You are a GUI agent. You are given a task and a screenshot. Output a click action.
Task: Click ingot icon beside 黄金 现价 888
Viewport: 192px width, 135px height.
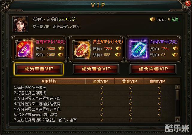[x=118, y=55]
